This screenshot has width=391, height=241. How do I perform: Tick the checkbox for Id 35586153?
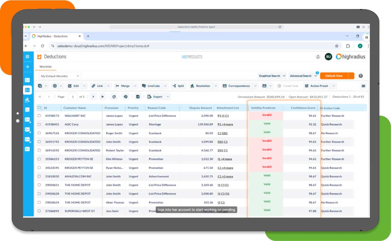39,159
